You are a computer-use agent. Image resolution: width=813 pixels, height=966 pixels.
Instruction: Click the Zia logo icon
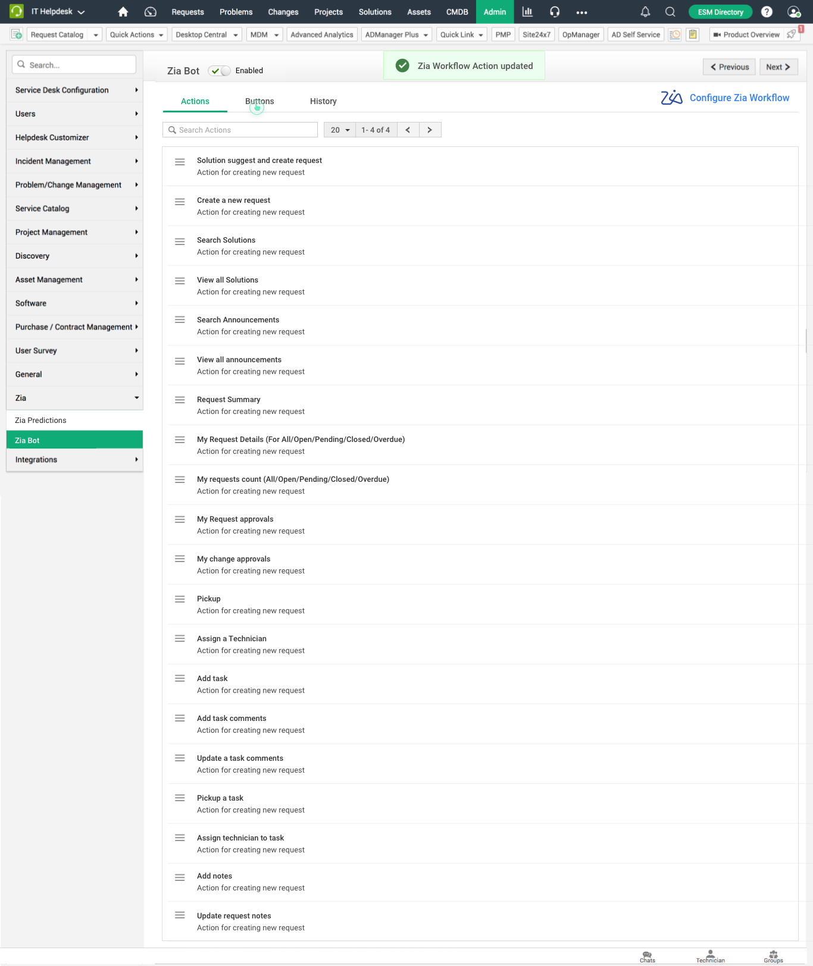click(x=671, y=98)
